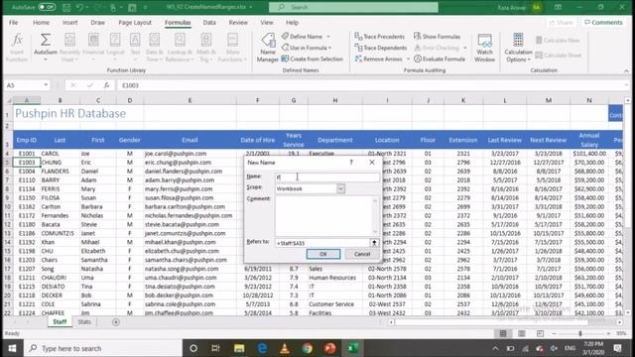Click Define Name button
The image size is (635, 357).
303,37
